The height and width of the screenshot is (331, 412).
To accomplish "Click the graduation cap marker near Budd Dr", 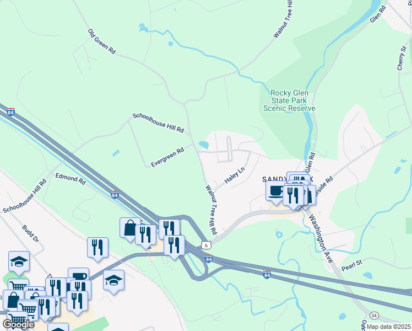I will click(19, 263).
